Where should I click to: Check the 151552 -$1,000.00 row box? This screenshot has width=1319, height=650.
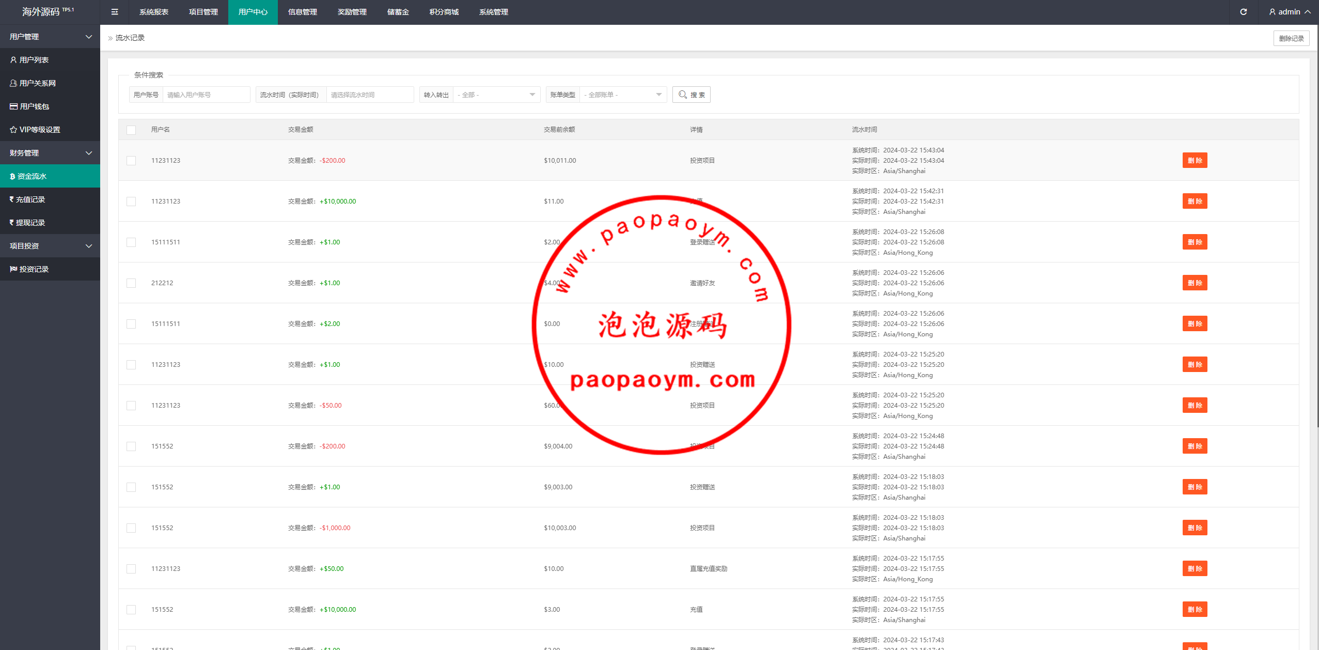pyautogui.click(x=131, y=528)
